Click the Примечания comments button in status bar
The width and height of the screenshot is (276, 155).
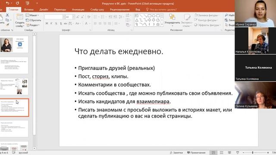tap(196, 152)
